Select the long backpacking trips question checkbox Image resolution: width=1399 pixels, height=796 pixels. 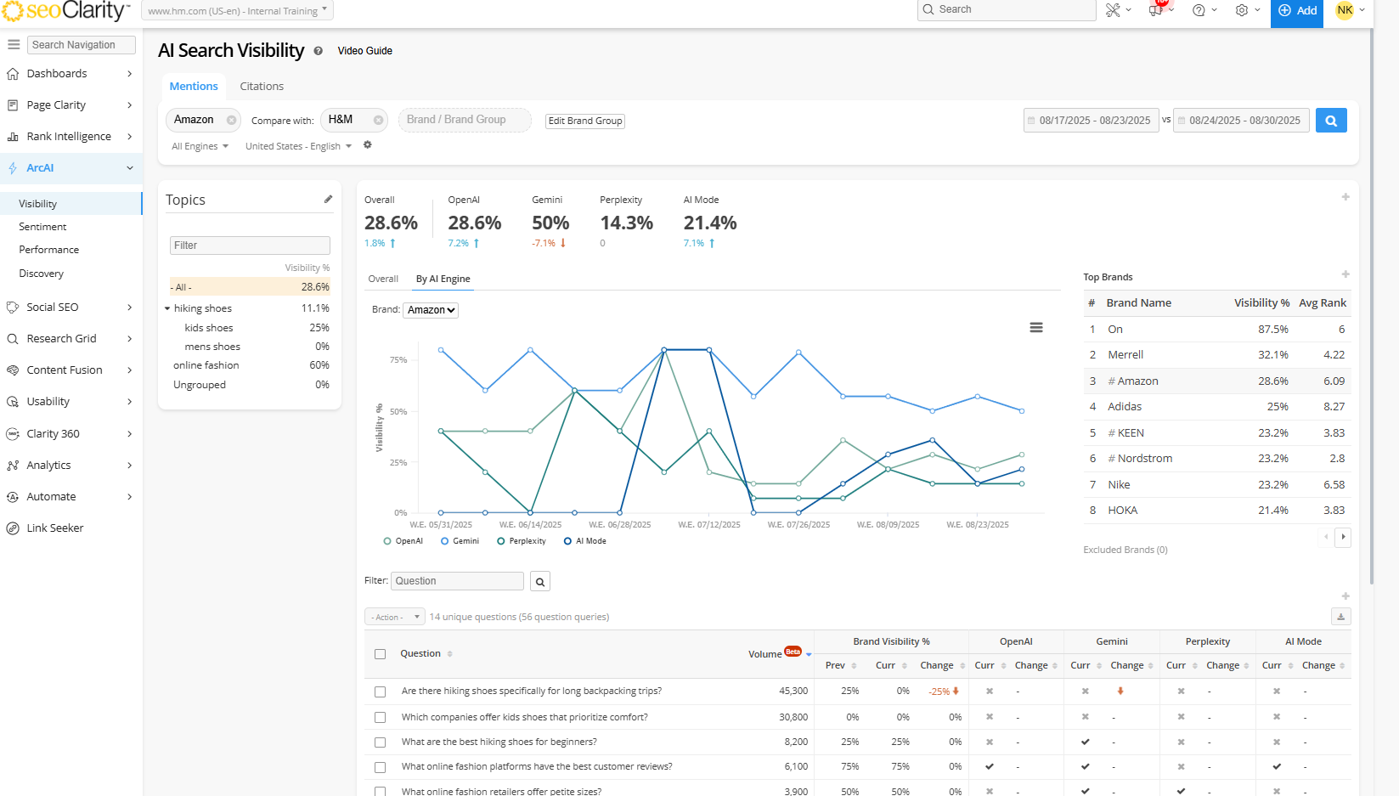[x=381, y=692]
